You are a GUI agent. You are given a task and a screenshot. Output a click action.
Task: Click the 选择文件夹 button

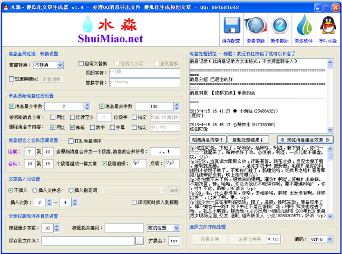tap(250, 239)
